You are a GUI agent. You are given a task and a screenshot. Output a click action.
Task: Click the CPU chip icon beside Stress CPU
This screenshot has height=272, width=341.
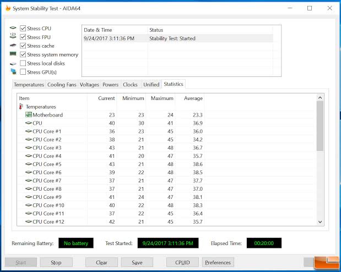(13, 28)
